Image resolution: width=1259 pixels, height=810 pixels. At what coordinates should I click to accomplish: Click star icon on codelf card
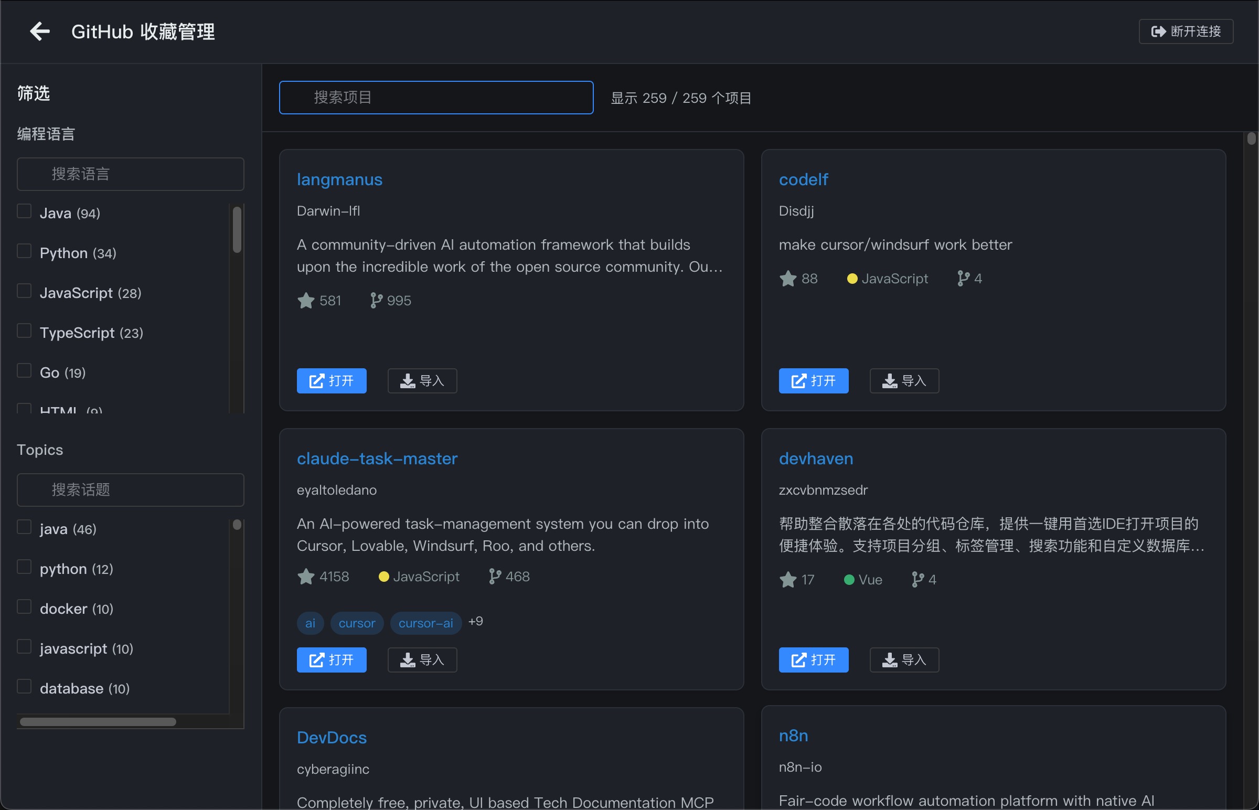[x=788, y=279]
